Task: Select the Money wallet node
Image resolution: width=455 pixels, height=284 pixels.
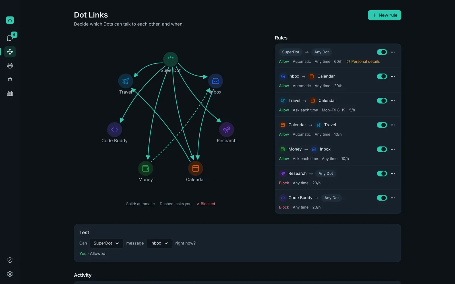Action: pos(146,168)
